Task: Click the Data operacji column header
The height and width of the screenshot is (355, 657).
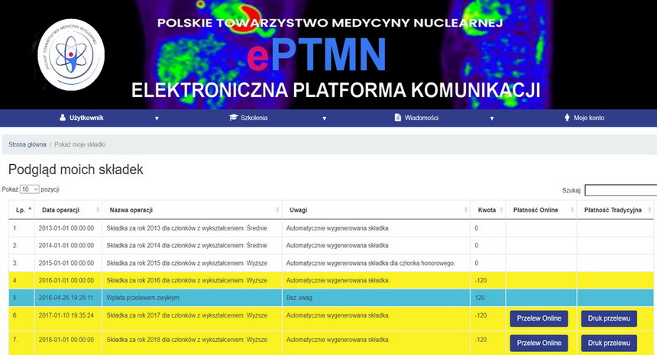Action: tap(60, 210)
